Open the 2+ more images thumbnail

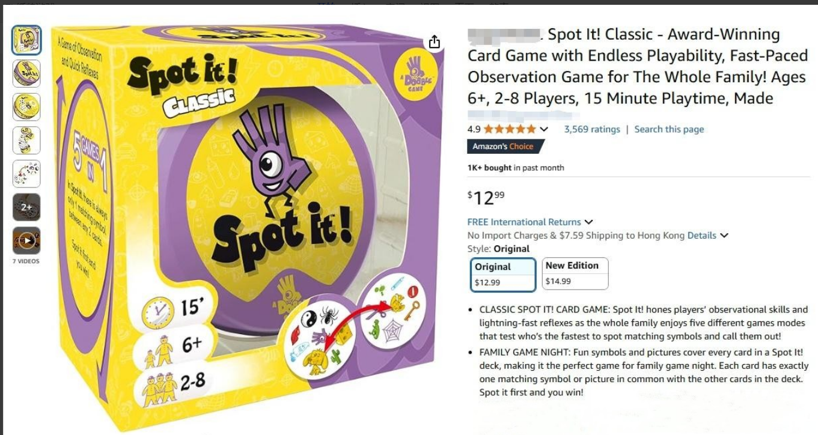pos(26,207)
